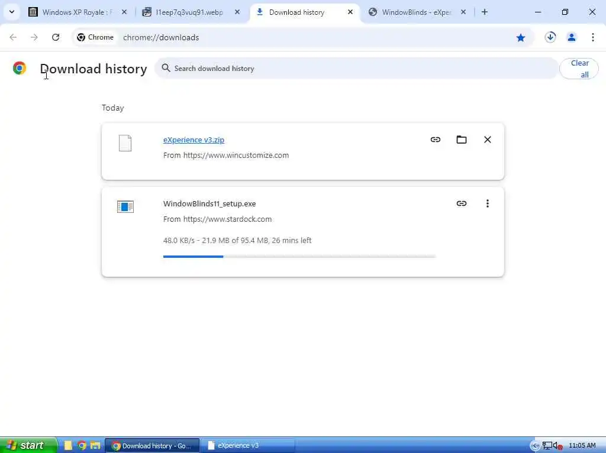Click the volume tray icon
Screen dimensions: 606x453
557,446
